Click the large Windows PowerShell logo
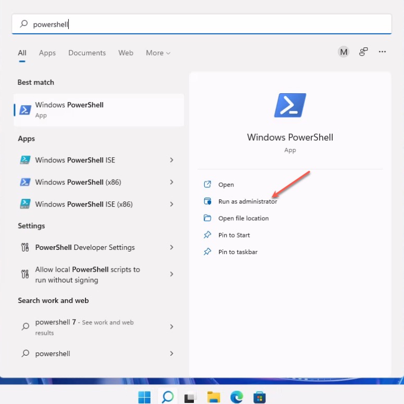The image size is (404, 404). pyautogui.click(x=290, y=105)
